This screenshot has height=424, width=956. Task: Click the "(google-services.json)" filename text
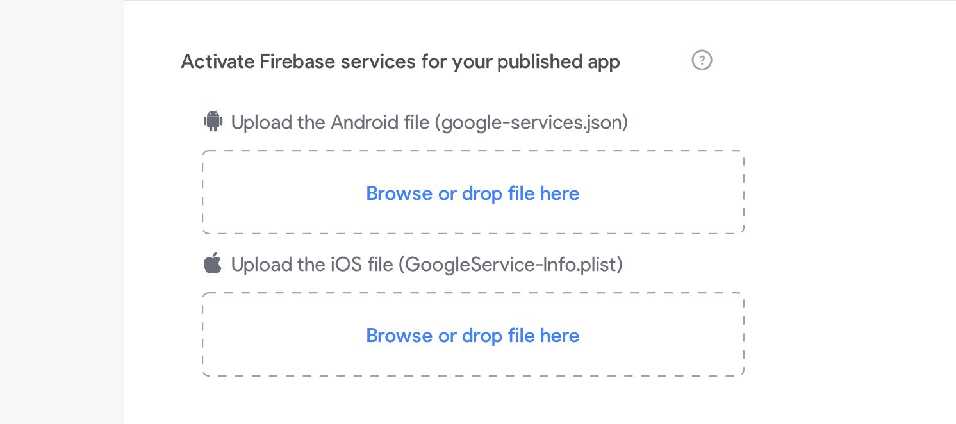[x=531, y=122]
